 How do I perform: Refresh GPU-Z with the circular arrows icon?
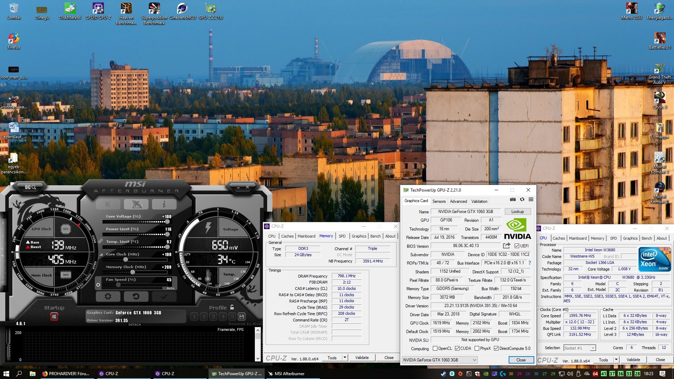click(522, 199)
